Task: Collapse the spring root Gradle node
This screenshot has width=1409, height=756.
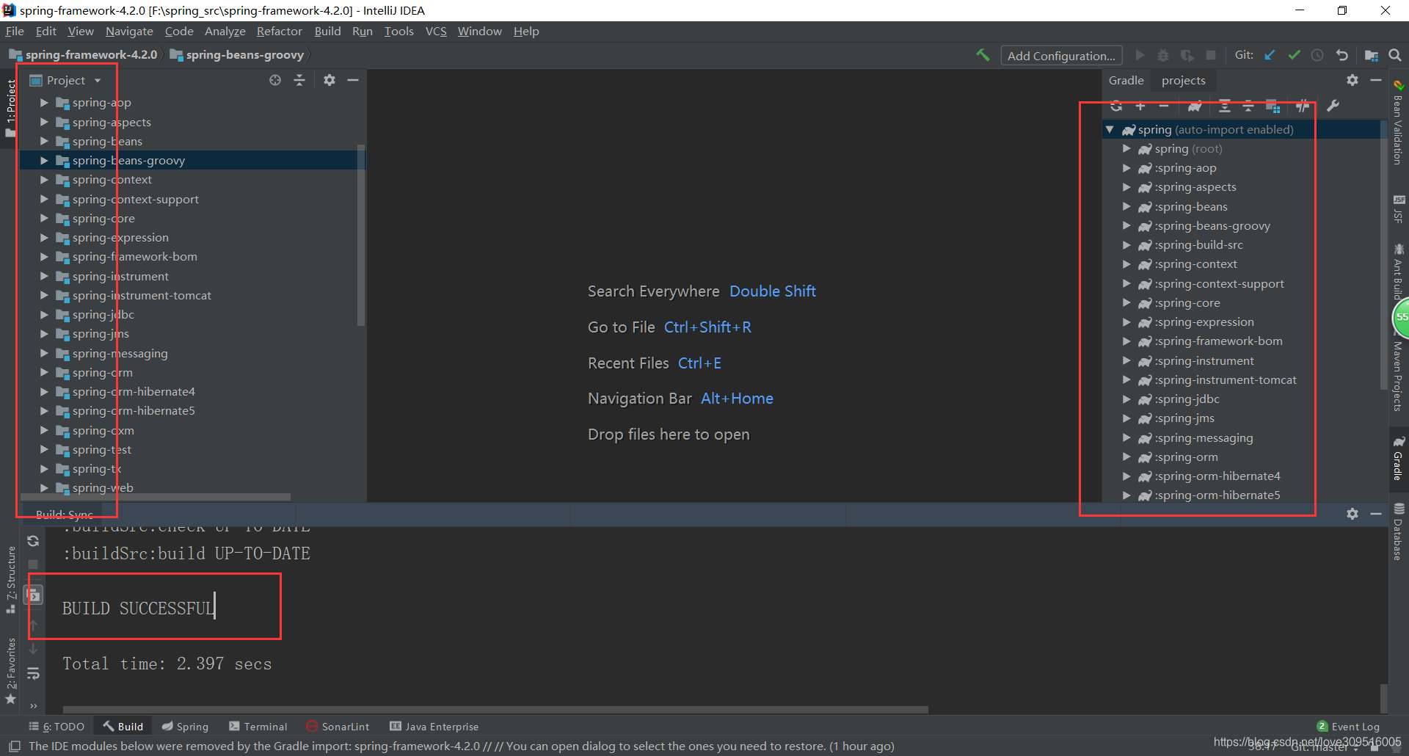Action: [1110, 129]
